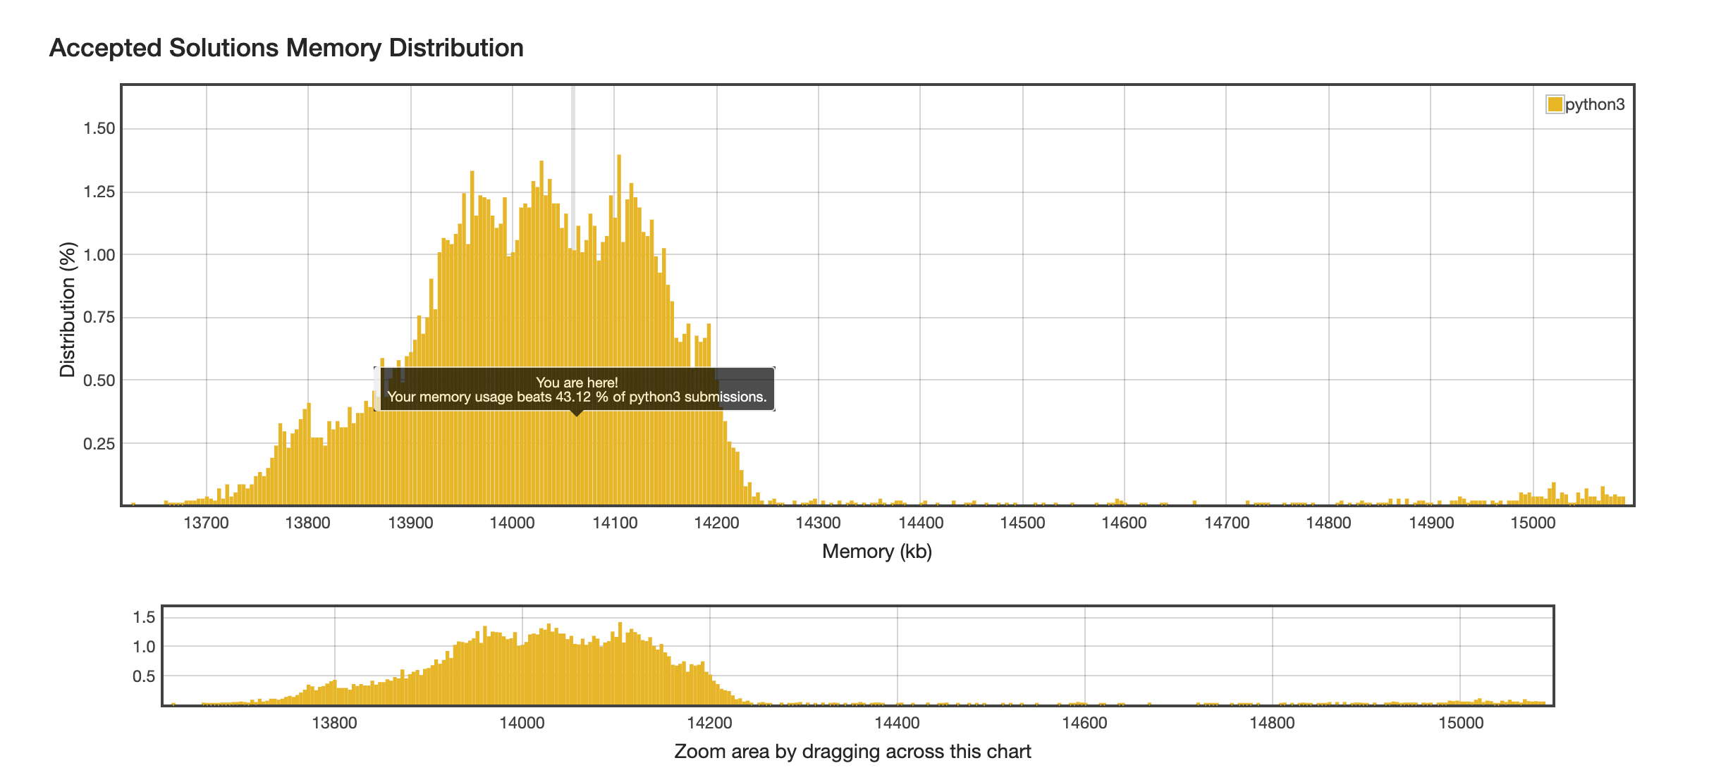Click the 0.25 label on main y-axis

(99, 443)
